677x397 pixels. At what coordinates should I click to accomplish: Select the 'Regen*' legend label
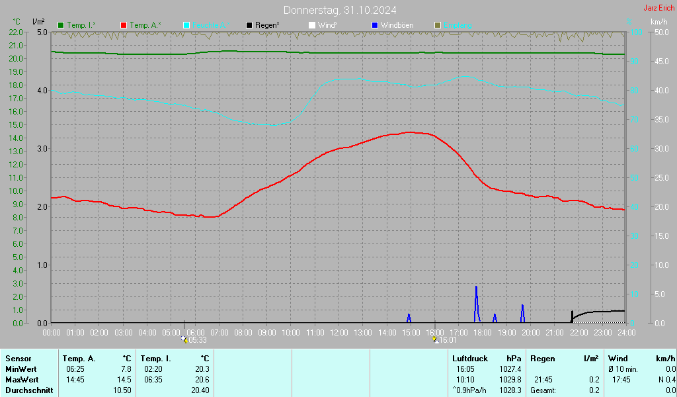267,25
